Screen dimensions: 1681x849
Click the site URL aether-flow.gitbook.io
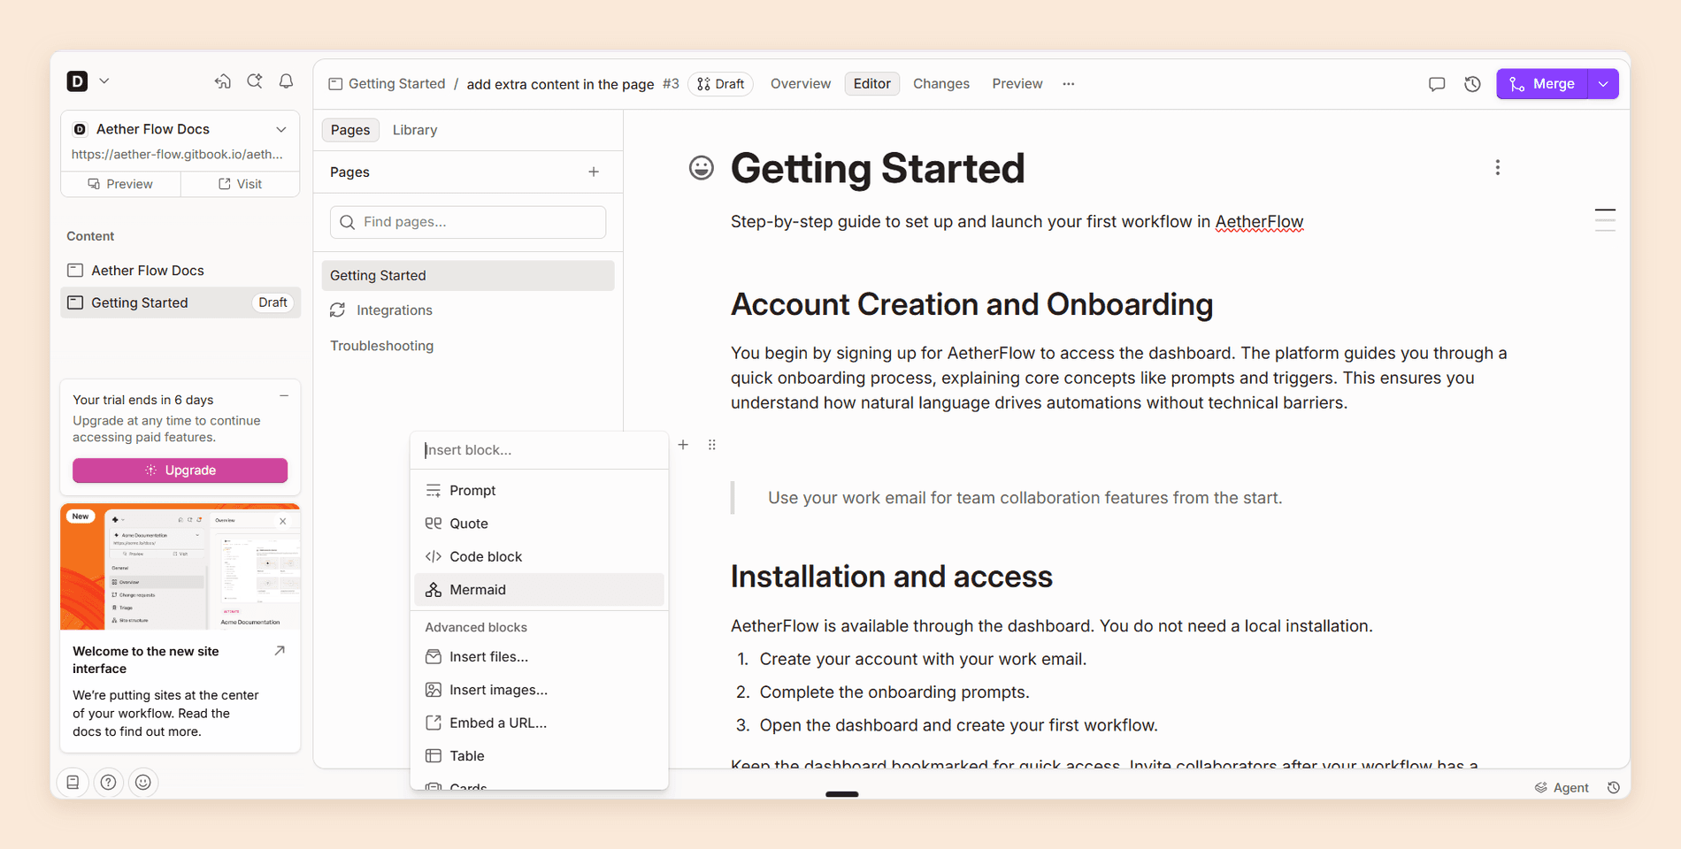point(177,154)
